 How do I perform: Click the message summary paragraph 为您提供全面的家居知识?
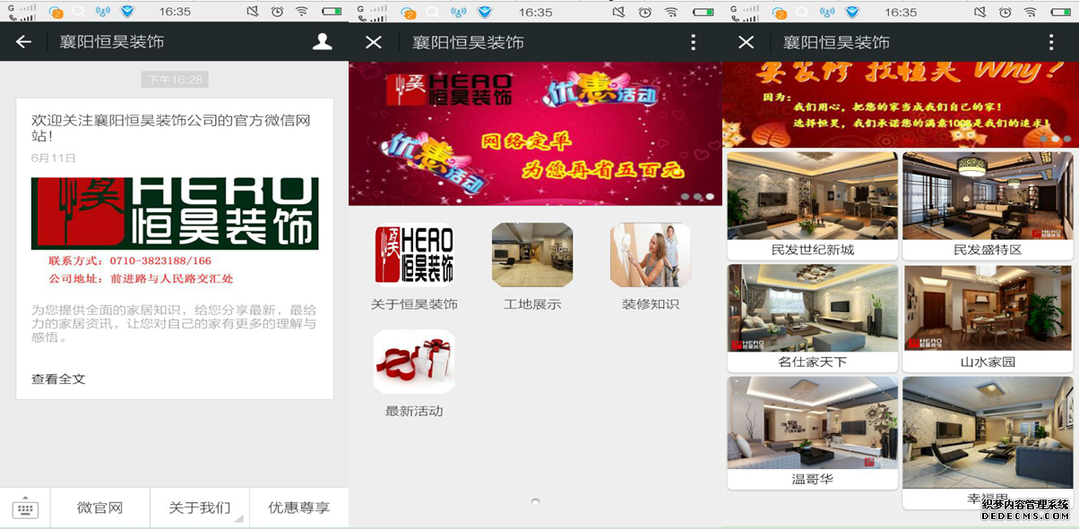174,324
